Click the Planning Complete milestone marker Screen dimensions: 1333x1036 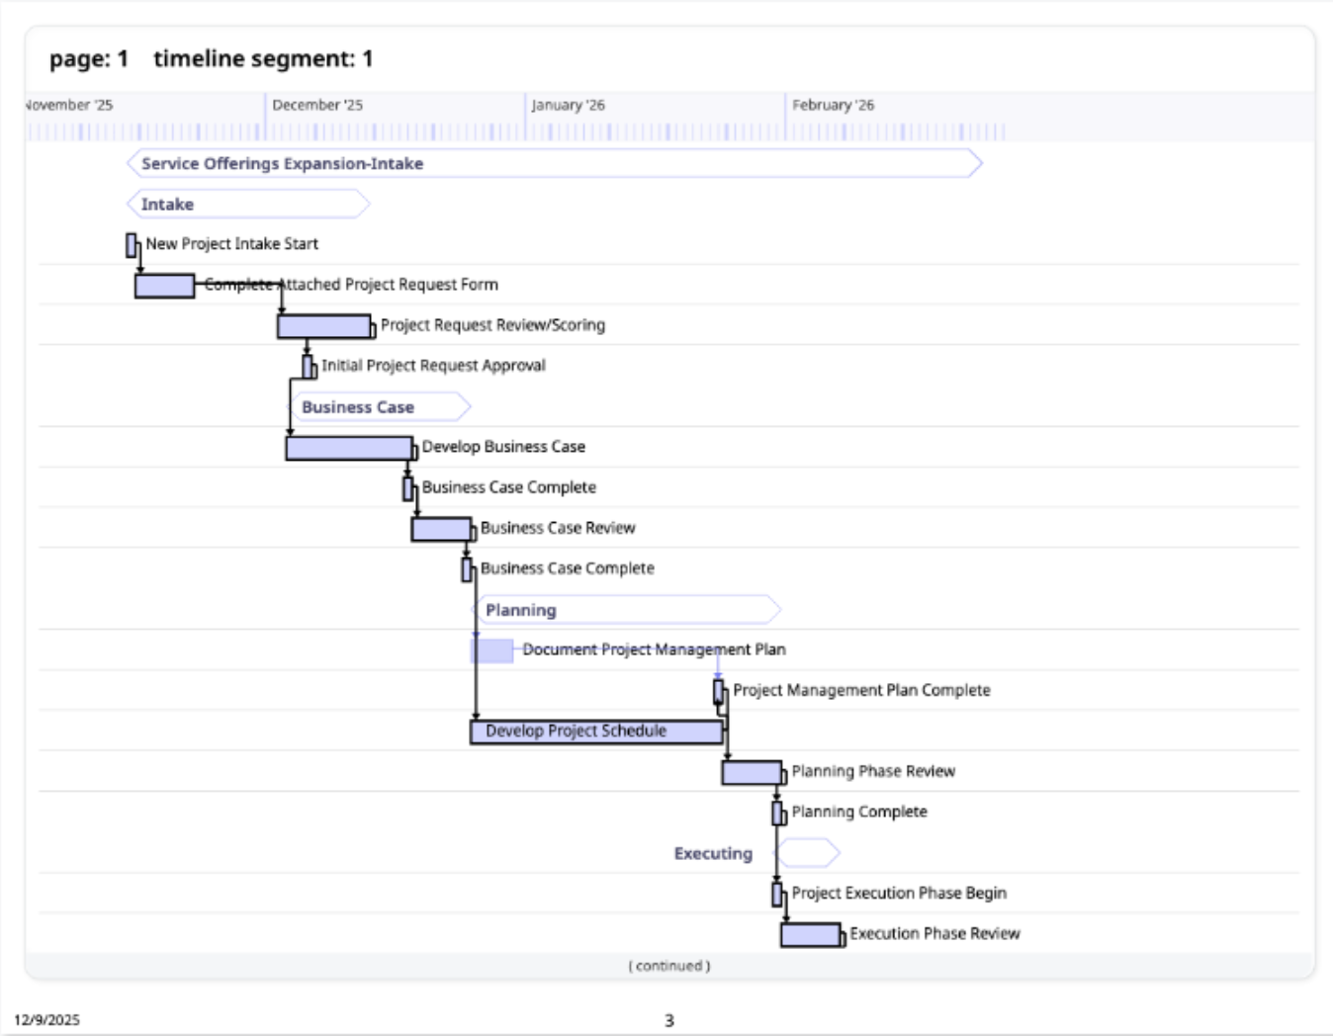point(777,813)
